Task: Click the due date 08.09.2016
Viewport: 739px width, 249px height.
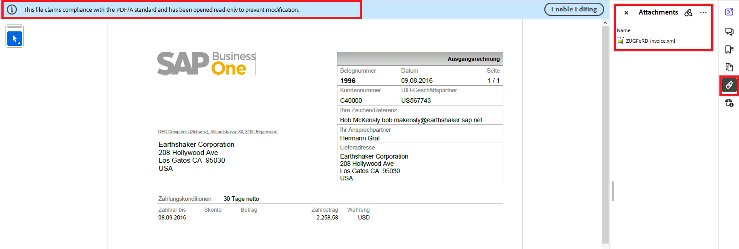Action: click(172, 218)
